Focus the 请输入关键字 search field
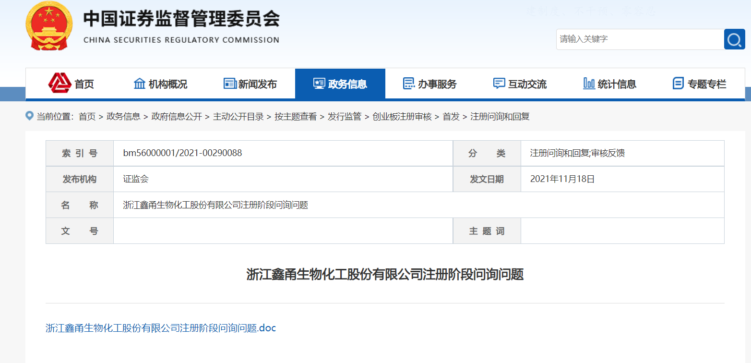 click(640, 39)
